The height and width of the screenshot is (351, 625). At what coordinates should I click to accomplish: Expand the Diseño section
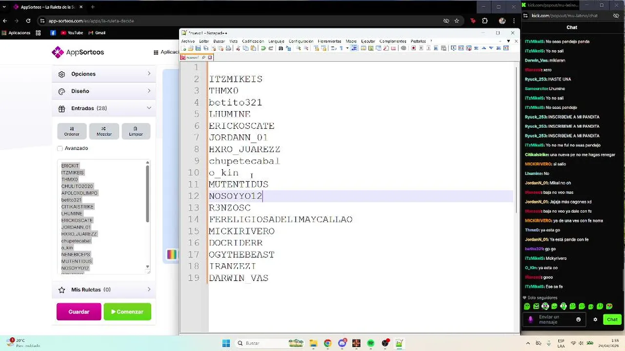click(x=103, y=91)
